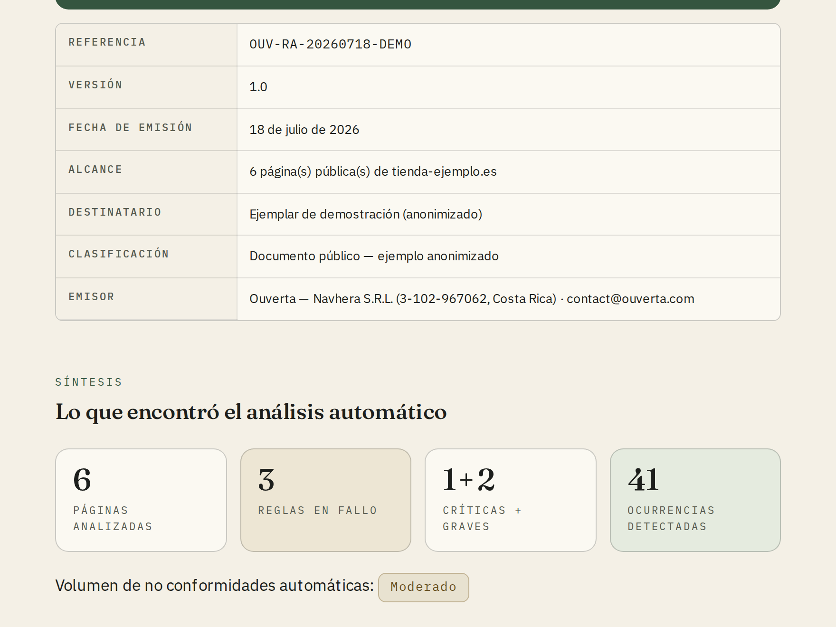The image size is (836, 627).
Task: Click the DESTINATARIO label cell
Action: pyautogui.click(x=146, y=214)
